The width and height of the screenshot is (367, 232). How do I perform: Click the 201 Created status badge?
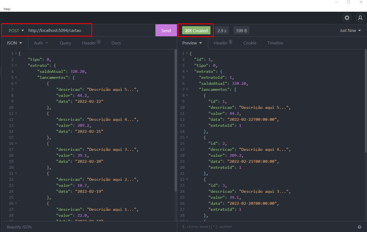pyautogui.click(x=196, y=31)
